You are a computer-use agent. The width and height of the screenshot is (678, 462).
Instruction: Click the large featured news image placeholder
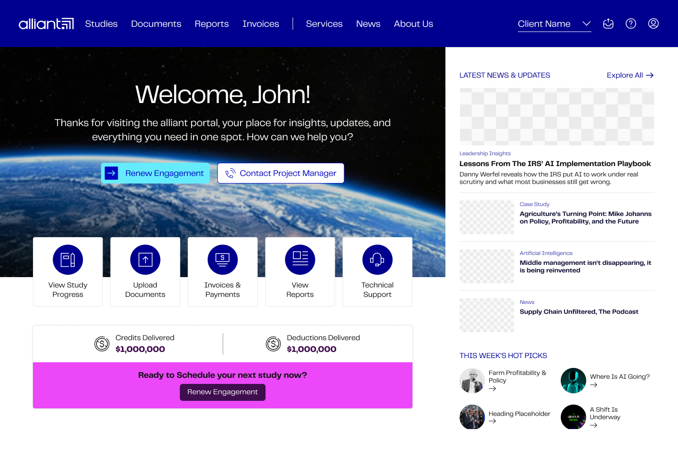pos(557,117)
